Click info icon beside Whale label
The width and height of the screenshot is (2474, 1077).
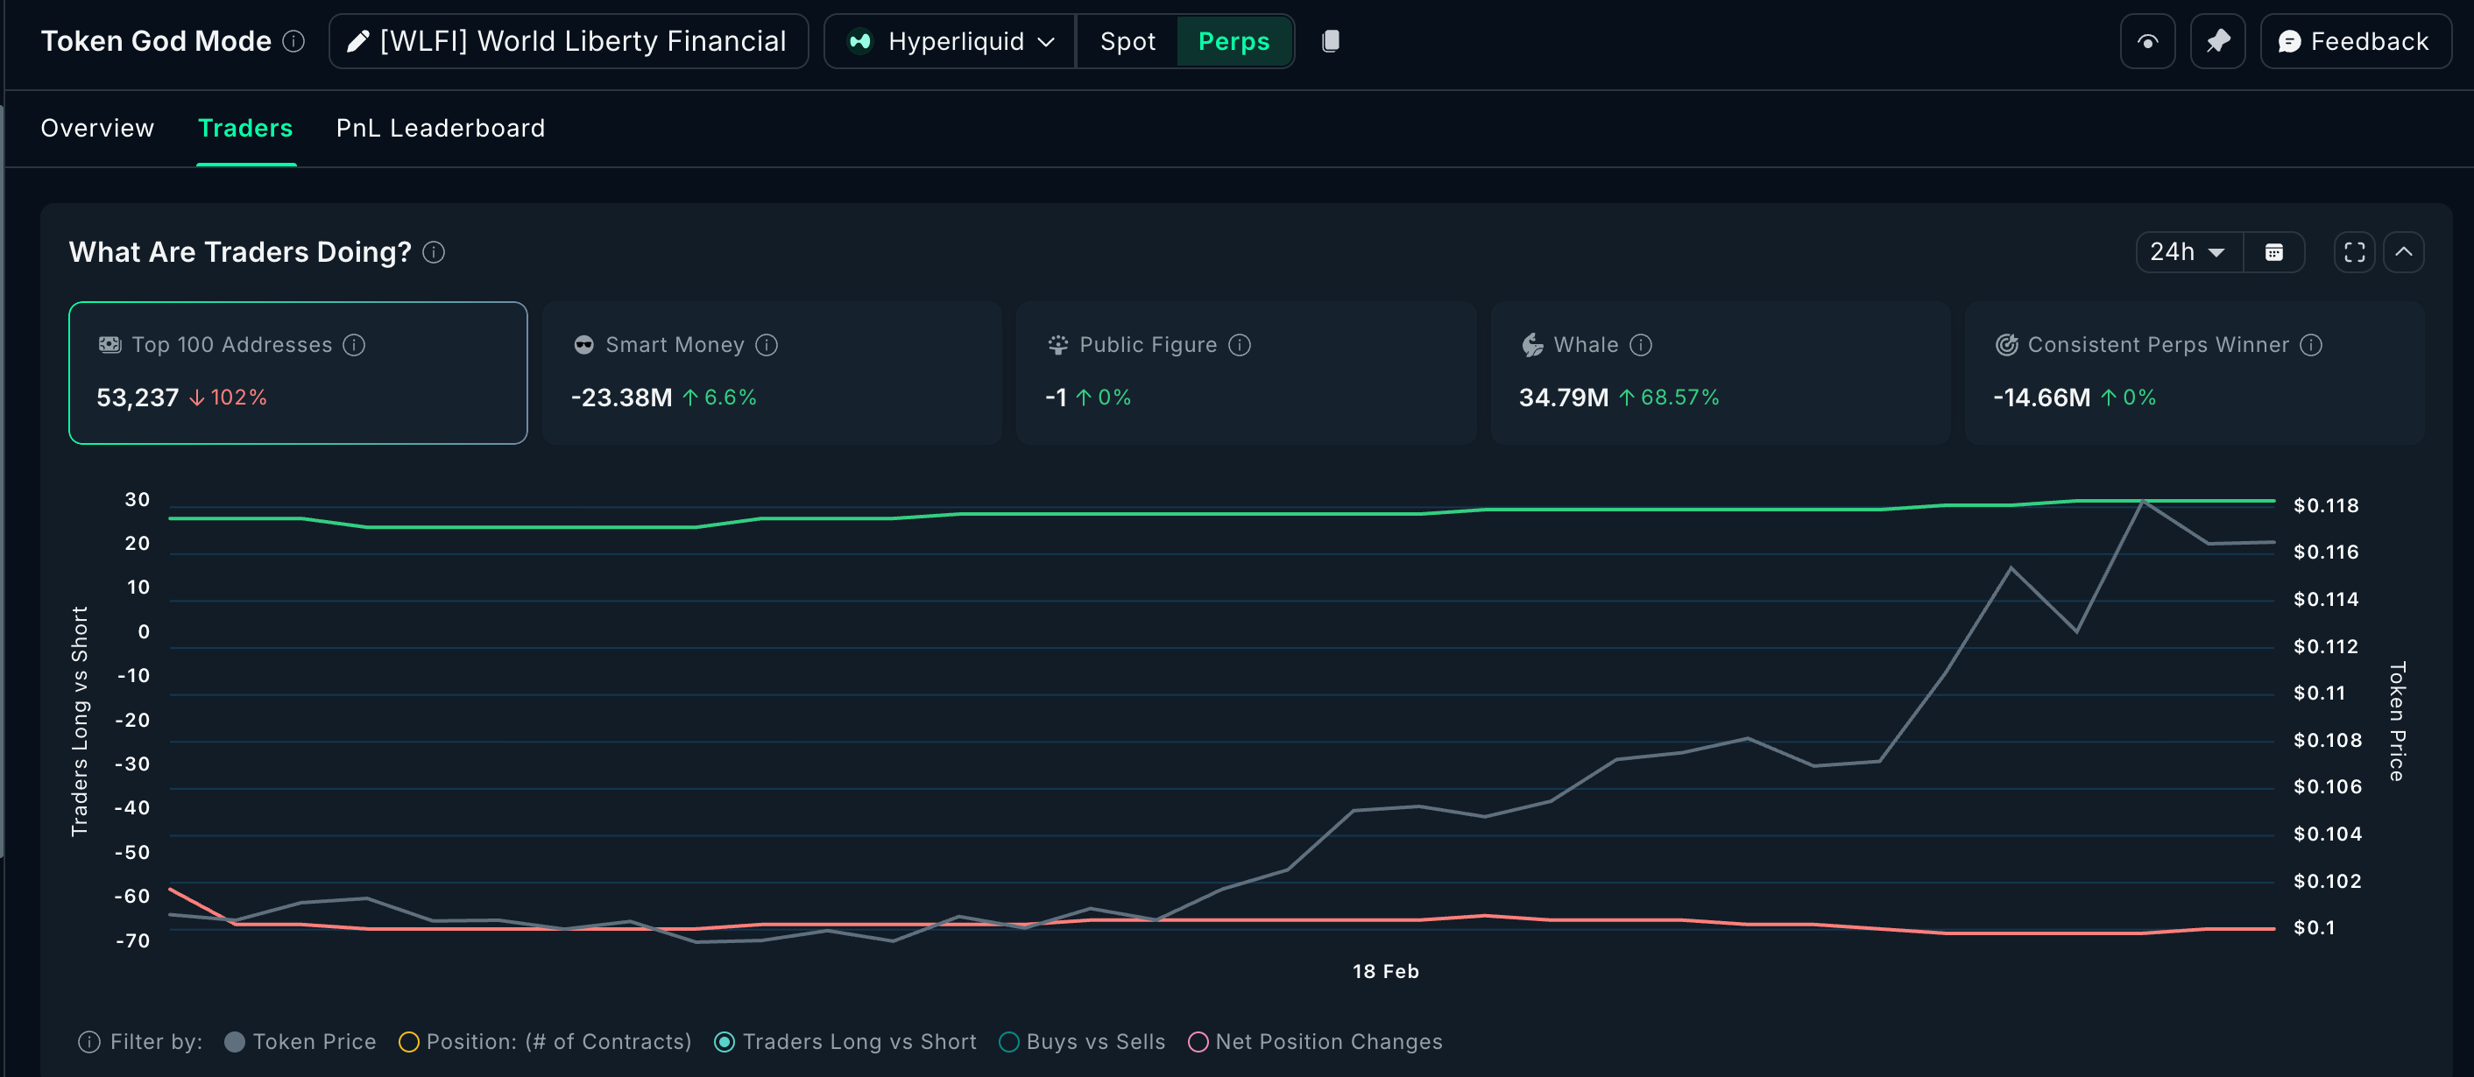[1642, 345]
